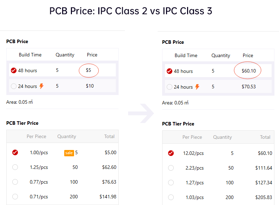Click the orange sale badge
Screen dimensions: 279x205
click(69, 153)
